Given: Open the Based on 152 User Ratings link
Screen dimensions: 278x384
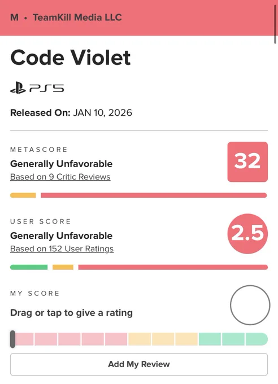Looking at the screenshot, I should click(x=62, y=249).
